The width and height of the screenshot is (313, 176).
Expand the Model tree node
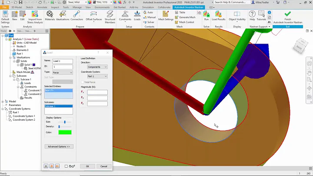(3, 102)
